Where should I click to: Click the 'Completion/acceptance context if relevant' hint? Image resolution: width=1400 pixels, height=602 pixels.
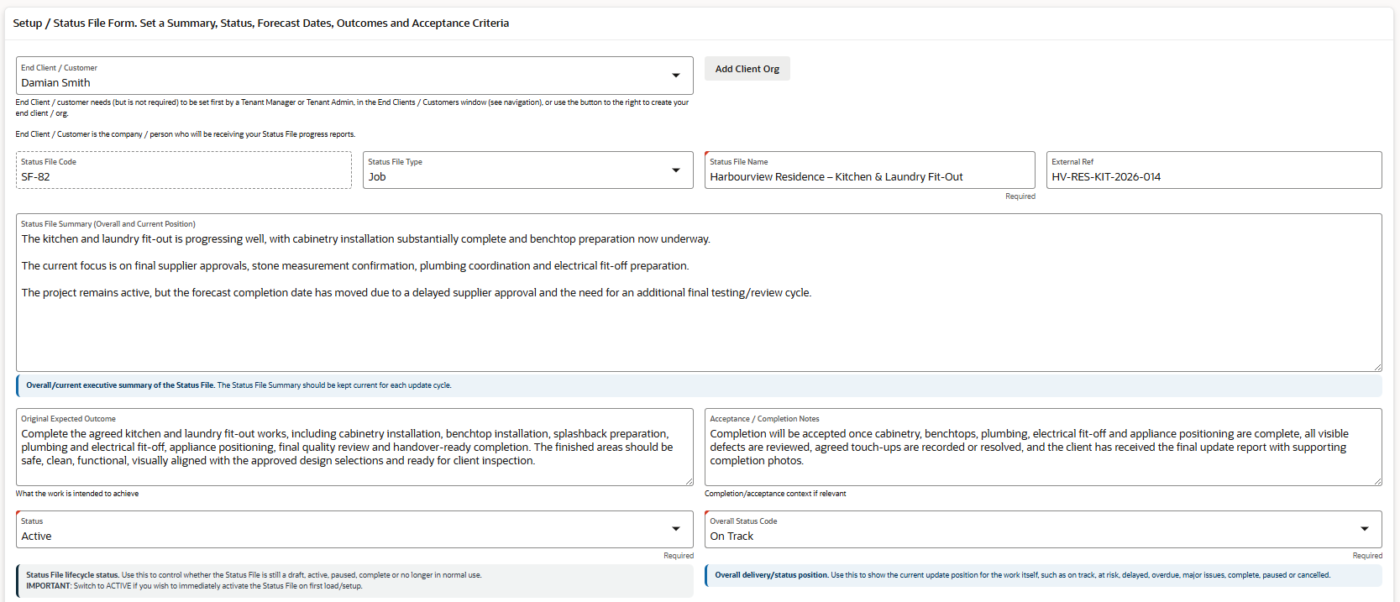775,494
